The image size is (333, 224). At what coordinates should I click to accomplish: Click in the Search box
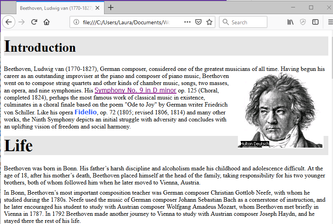tap(243, 22)
